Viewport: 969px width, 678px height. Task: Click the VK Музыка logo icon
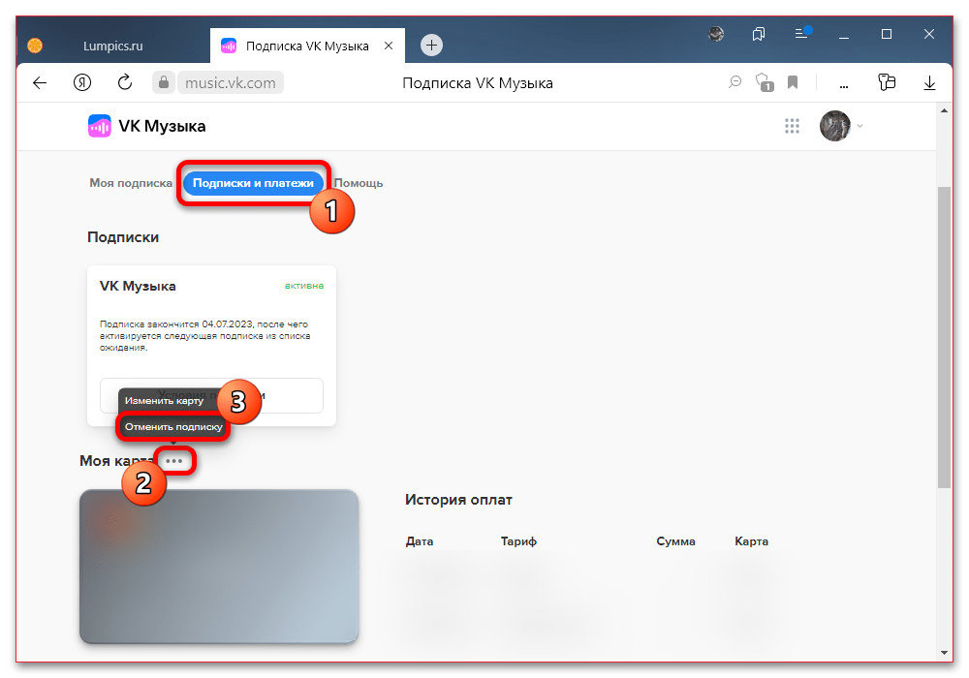[99, 126]
